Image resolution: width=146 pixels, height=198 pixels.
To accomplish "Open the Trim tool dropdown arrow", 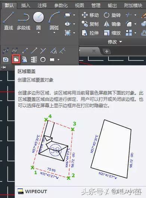I will (x=135, y=15).
